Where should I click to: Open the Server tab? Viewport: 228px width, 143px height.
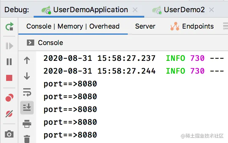[145, 26]
